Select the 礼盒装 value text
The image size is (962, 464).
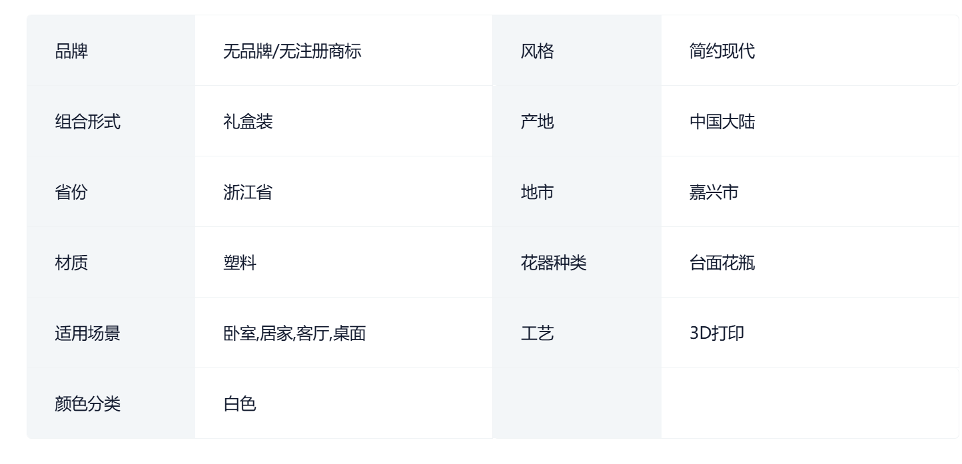248,122
